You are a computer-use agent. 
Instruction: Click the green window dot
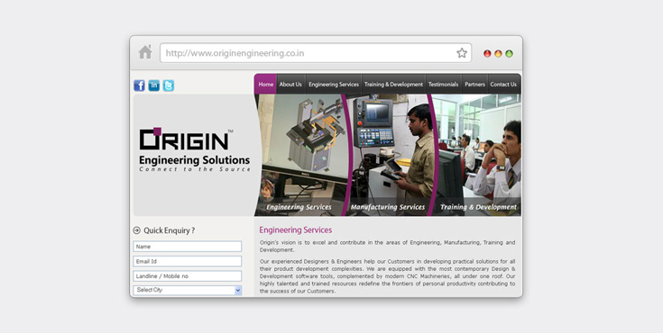[x=509, y=54]
